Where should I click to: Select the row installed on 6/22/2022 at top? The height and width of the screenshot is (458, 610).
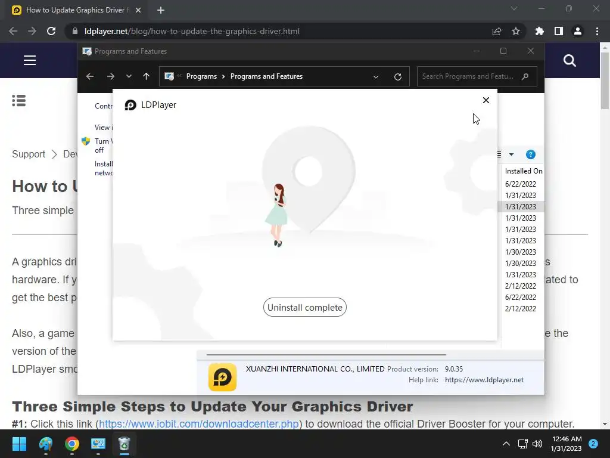pos(521,184)
